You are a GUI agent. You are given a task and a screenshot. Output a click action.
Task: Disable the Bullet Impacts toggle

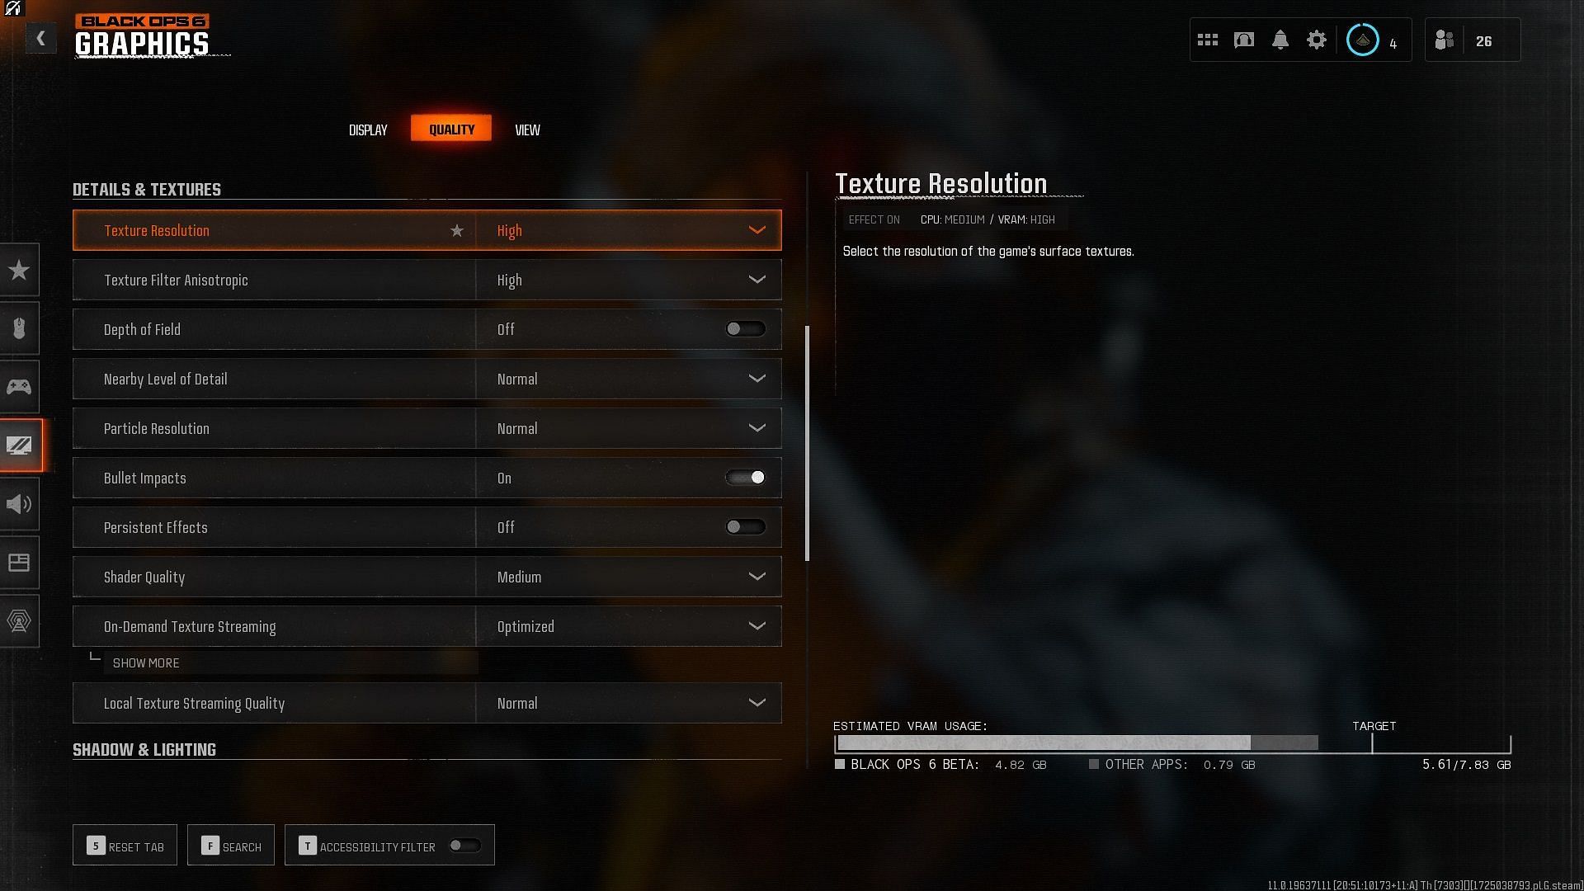[x=745, y=477]
